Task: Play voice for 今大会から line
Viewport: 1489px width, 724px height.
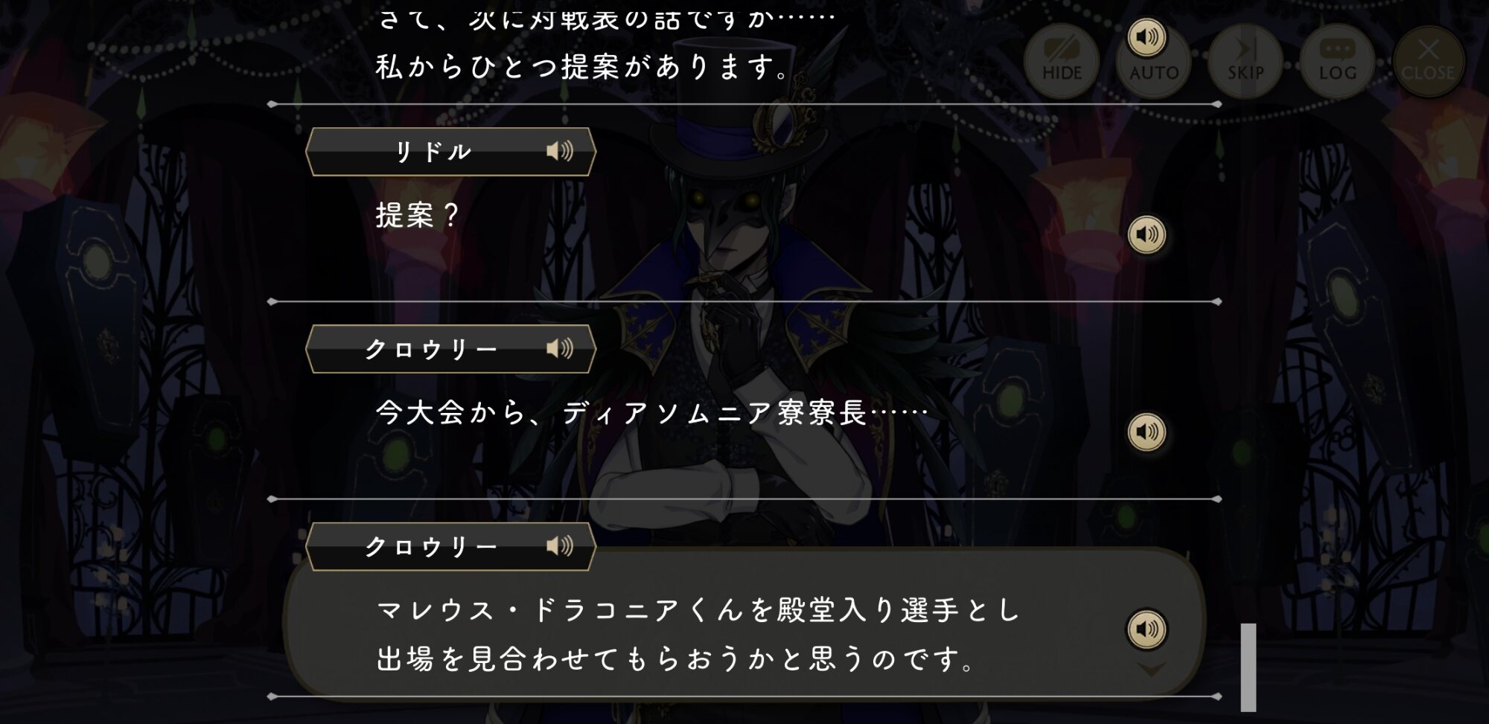Action: point(1147,432)
